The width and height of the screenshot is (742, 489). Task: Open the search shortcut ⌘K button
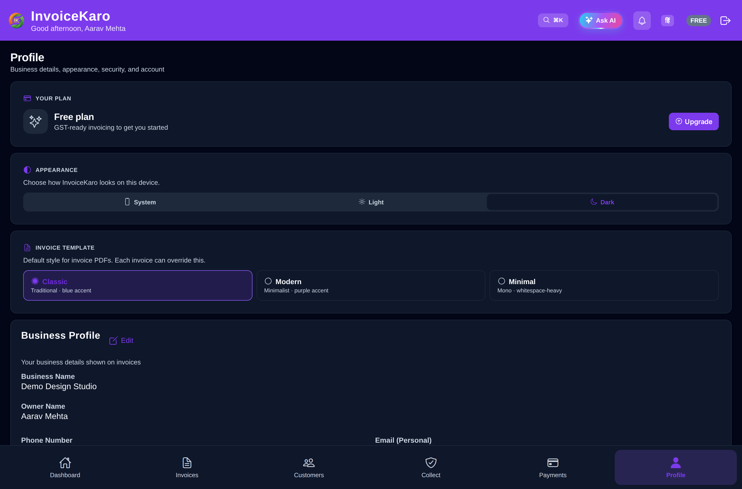click(x=553, y=20)
